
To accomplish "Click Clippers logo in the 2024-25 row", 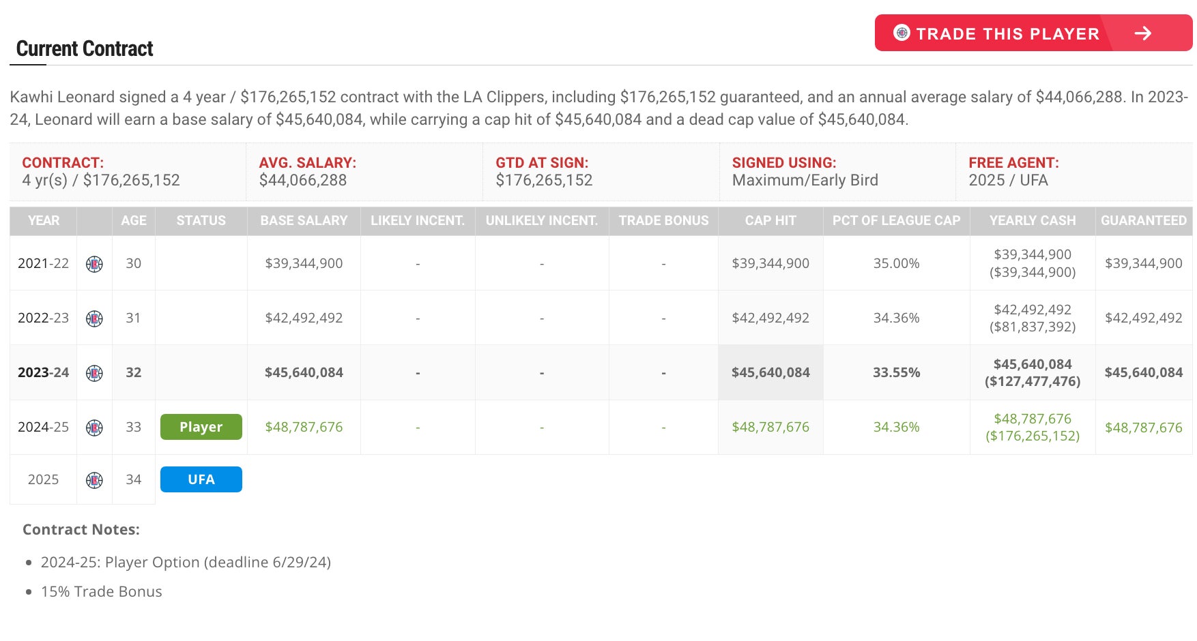I will (95, 428).
